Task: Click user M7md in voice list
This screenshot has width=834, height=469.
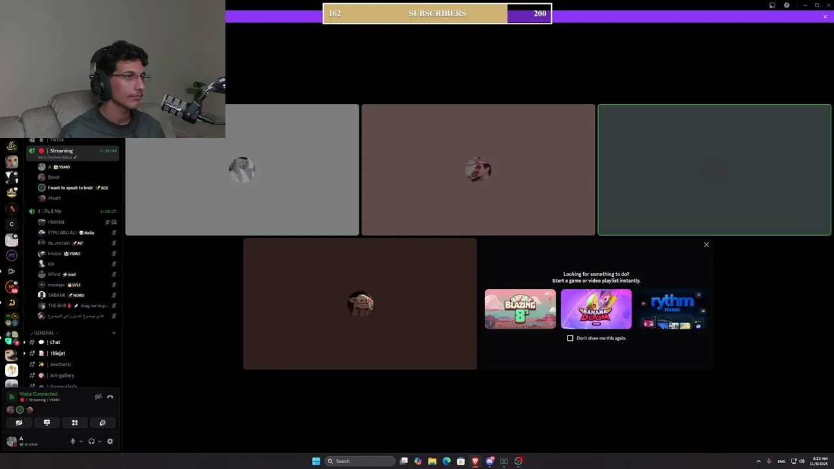Action: pos(77,274)
